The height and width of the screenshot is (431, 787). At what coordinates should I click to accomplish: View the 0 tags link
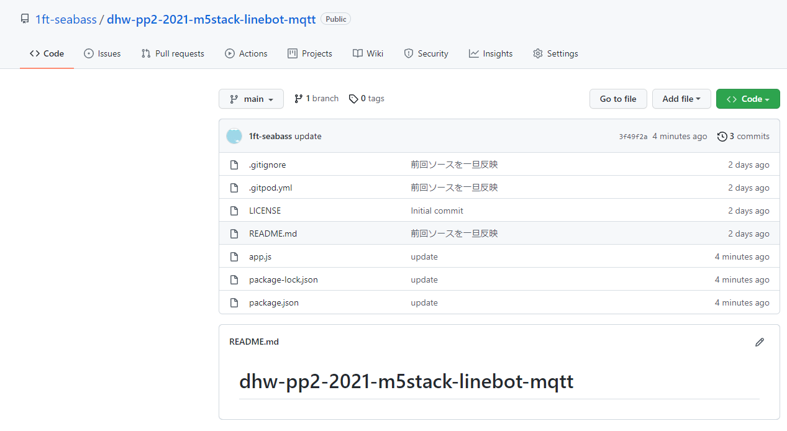(366, 98)
